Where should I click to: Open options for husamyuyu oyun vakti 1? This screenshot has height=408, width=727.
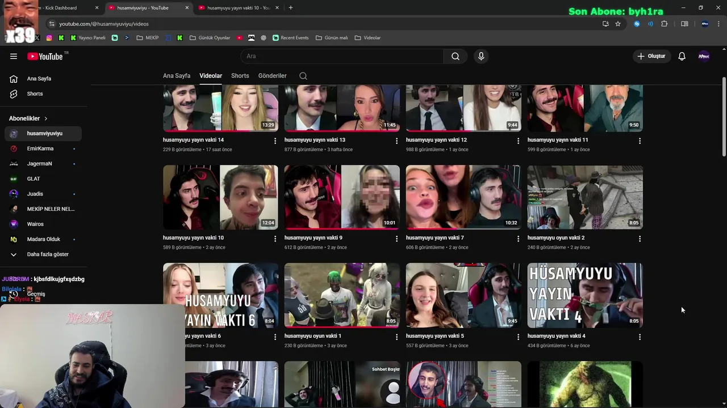[x=396, y=337]
